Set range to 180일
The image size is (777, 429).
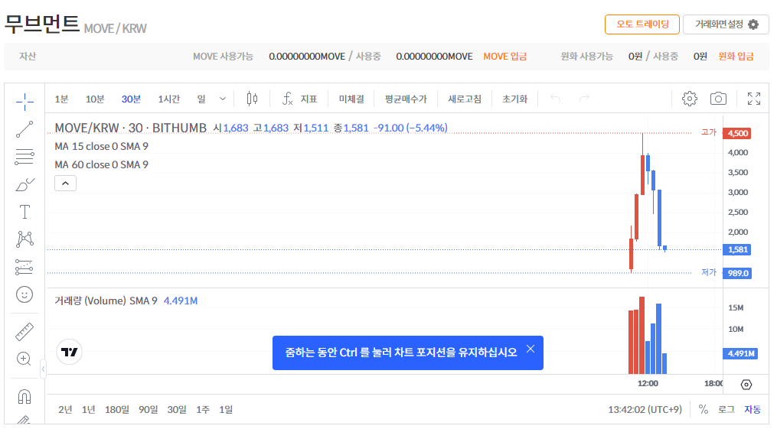pos(117,409)
